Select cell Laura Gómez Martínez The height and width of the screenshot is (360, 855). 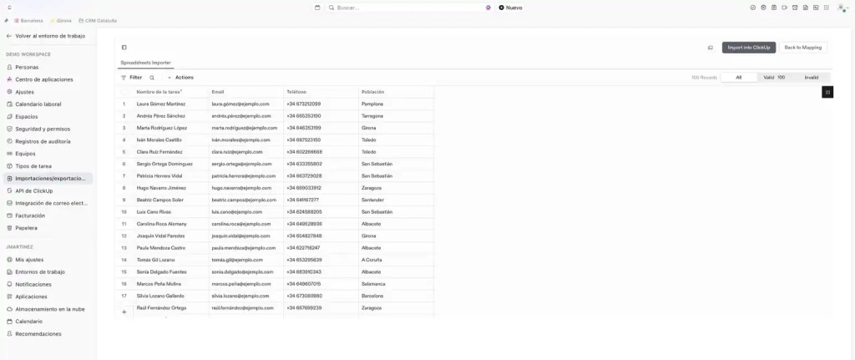[170, 104]
